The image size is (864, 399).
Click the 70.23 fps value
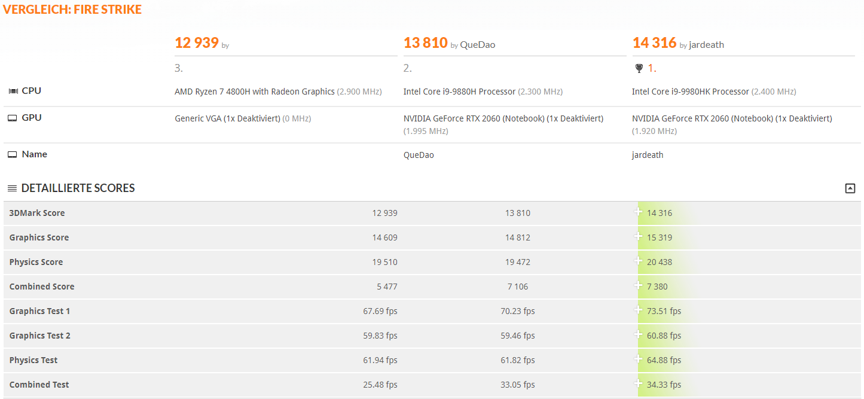tap(518, 311)
